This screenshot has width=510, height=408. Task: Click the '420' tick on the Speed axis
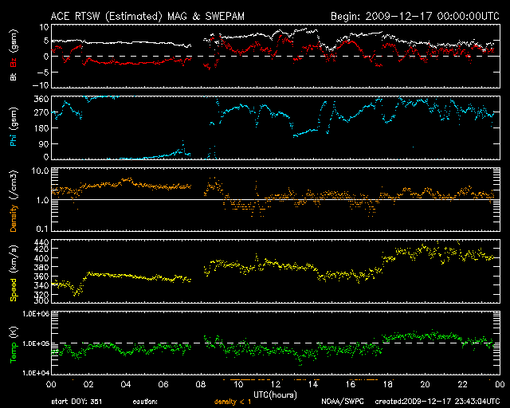41,249
